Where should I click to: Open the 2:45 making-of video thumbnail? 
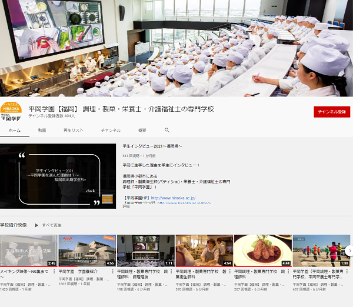pos(29,251)
